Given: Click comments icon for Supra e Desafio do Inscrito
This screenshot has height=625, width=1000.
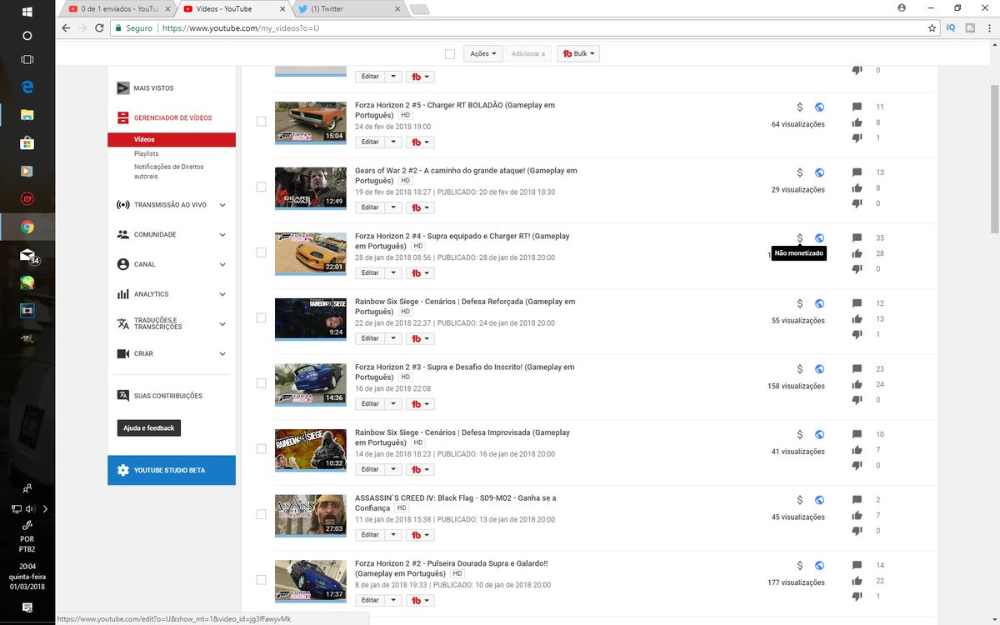Looking at the screenshot, I should click(857, 369).
